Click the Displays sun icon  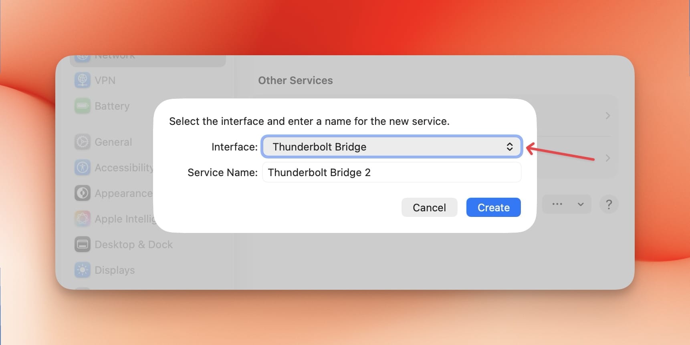[x=83, y=270]
